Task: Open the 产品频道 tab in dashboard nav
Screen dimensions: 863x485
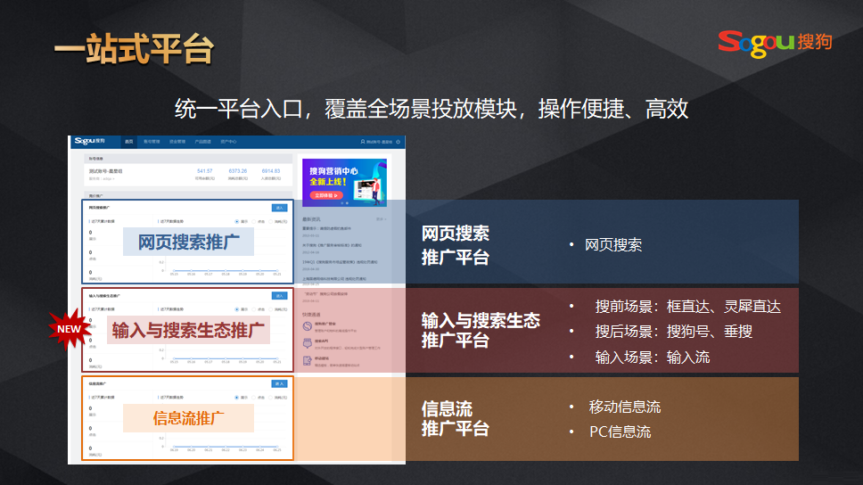Action: [x=202, y=142]
